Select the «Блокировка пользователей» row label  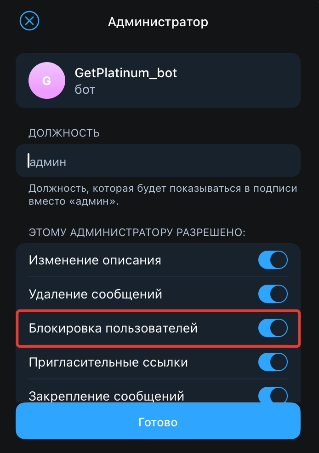[113, 328]
